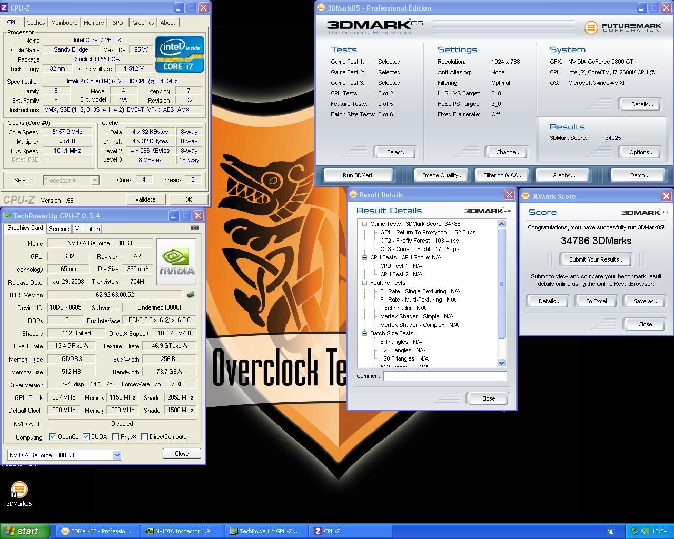Switch to Sensors tab in GPU-Z

pos(59,229)
